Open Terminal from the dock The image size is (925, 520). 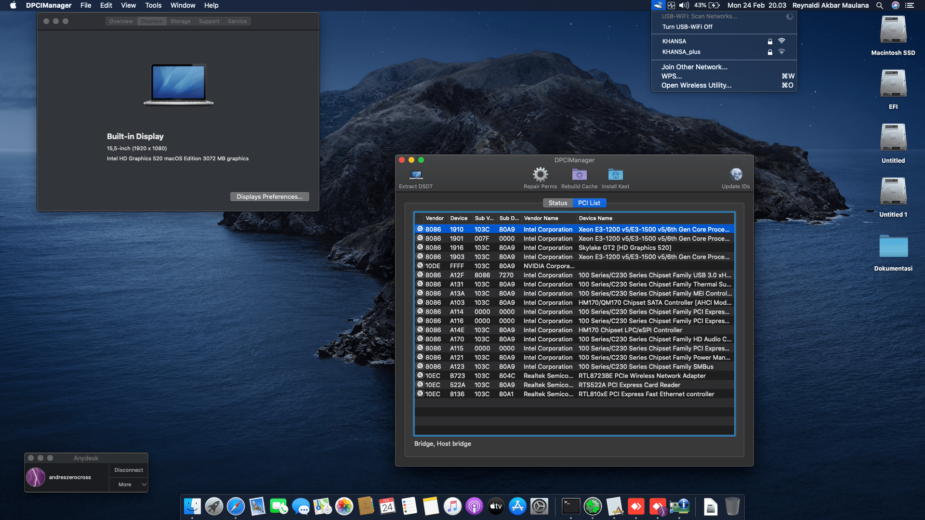click(571, 507)
